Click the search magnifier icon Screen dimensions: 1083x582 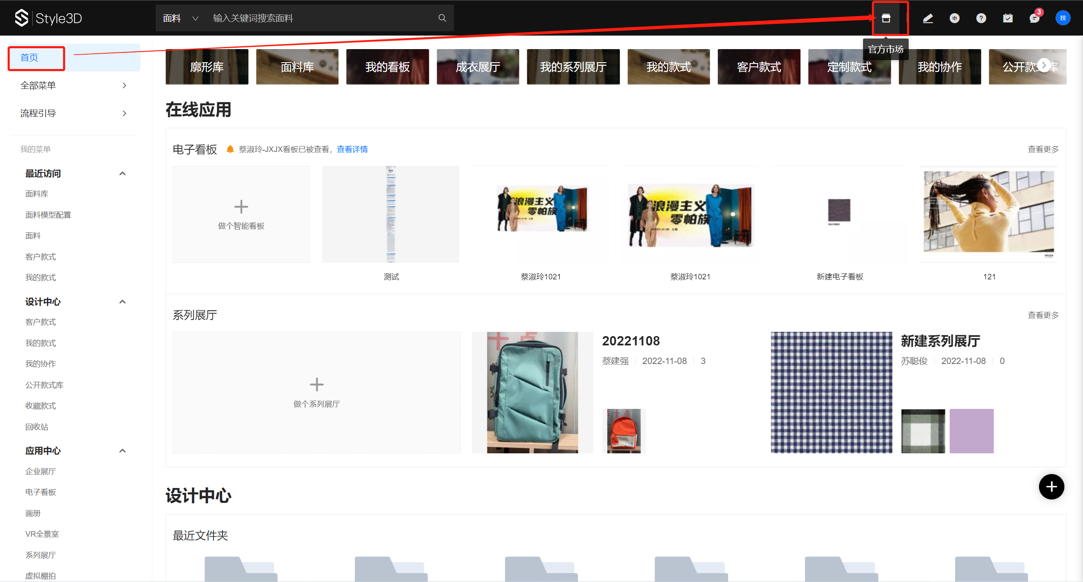(442, 18)
